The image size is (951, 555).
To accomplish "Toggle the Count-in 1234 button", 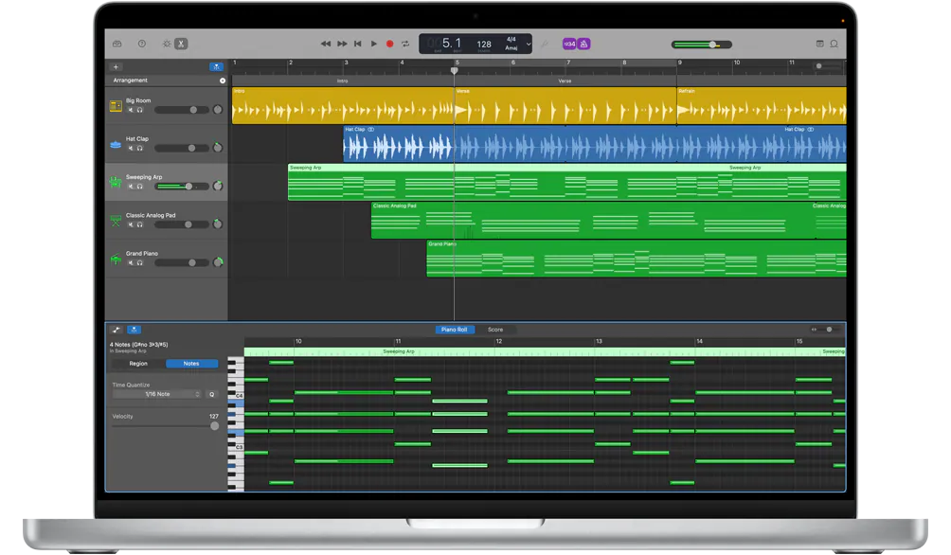I will point(569,44).
